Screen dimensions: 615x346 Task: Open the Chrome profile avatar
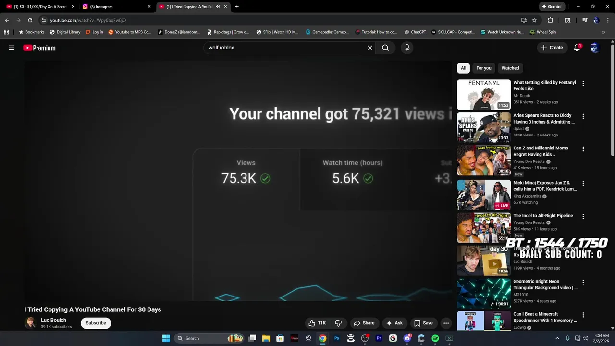coord(596,20)
